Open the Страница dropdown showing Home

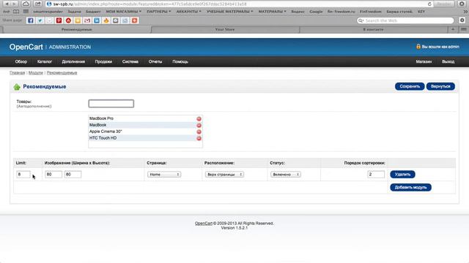[x=164, y=175]
